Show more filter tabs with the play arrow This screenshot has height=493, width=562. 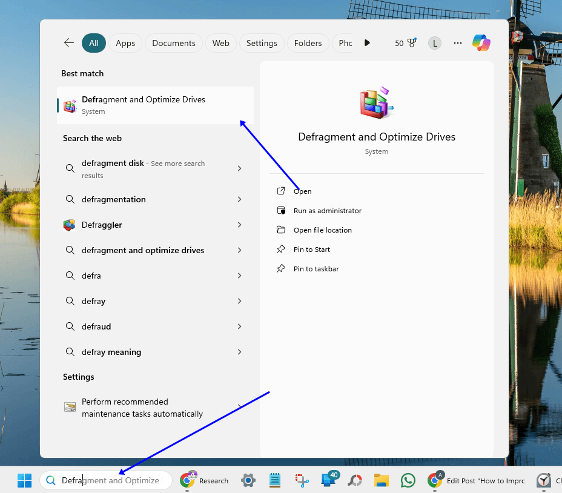pyautogui.click(x=366, y=42)
